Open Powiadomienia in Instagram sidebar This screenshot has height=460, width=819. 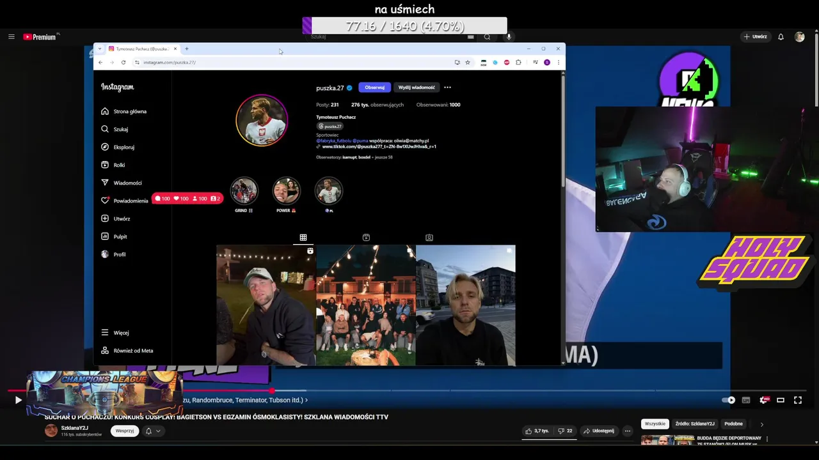125,201
